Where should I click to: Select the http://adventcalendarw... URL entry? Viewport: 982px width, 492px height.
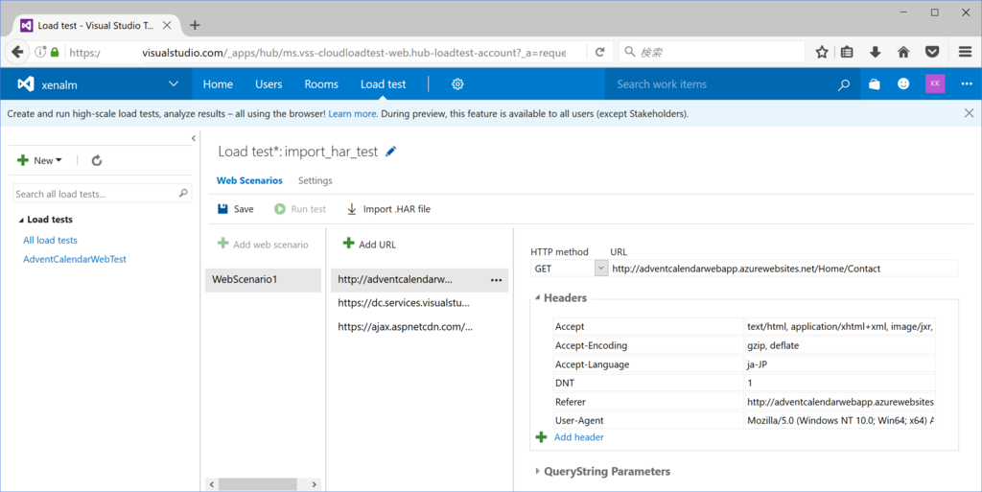pos(395,280)
